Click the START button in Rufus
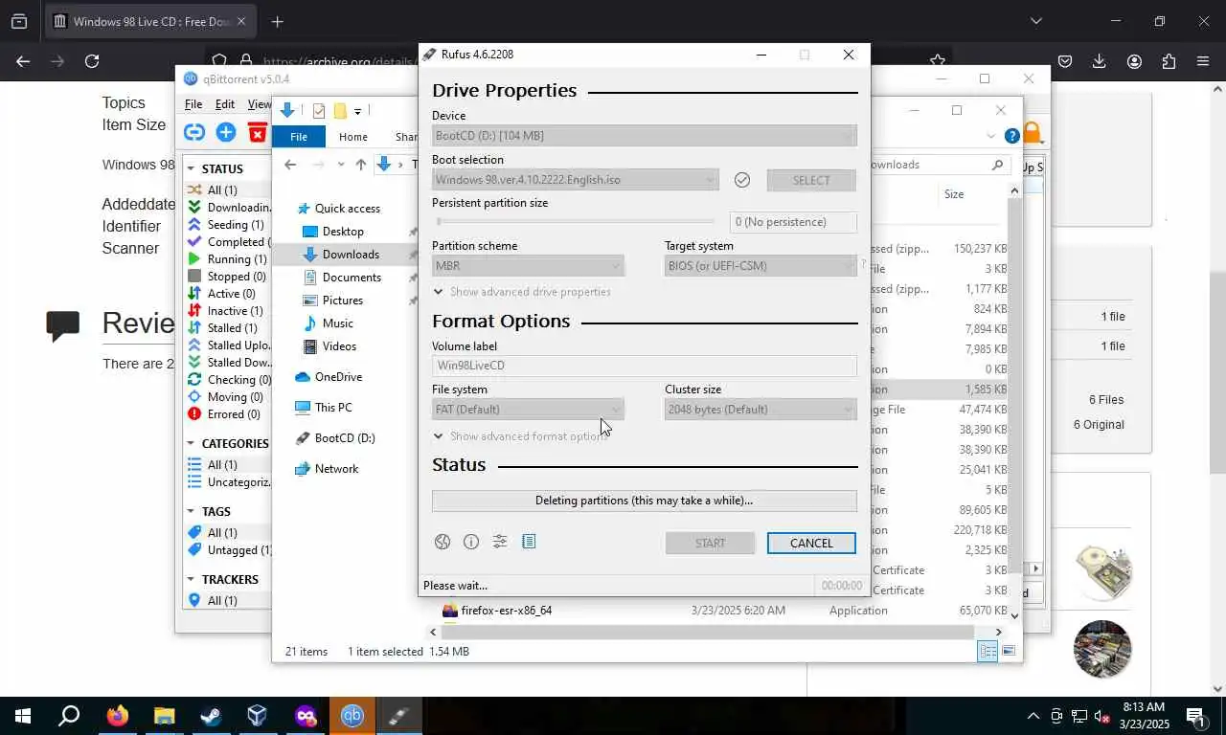Viewport: 1226px width, 735px height. coord(710,544)
